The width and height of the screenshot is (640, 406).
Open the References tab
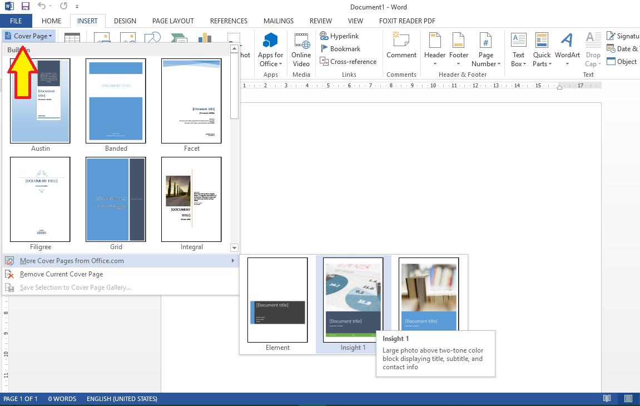(x=229, y=21)
